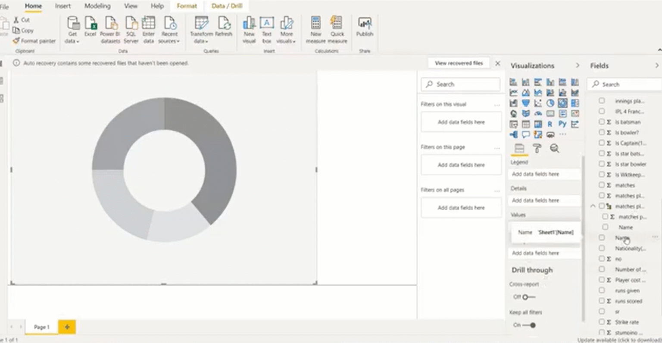Click the View recovered files button
This screenshot has width=662, height=343.
tap(459, 63)
